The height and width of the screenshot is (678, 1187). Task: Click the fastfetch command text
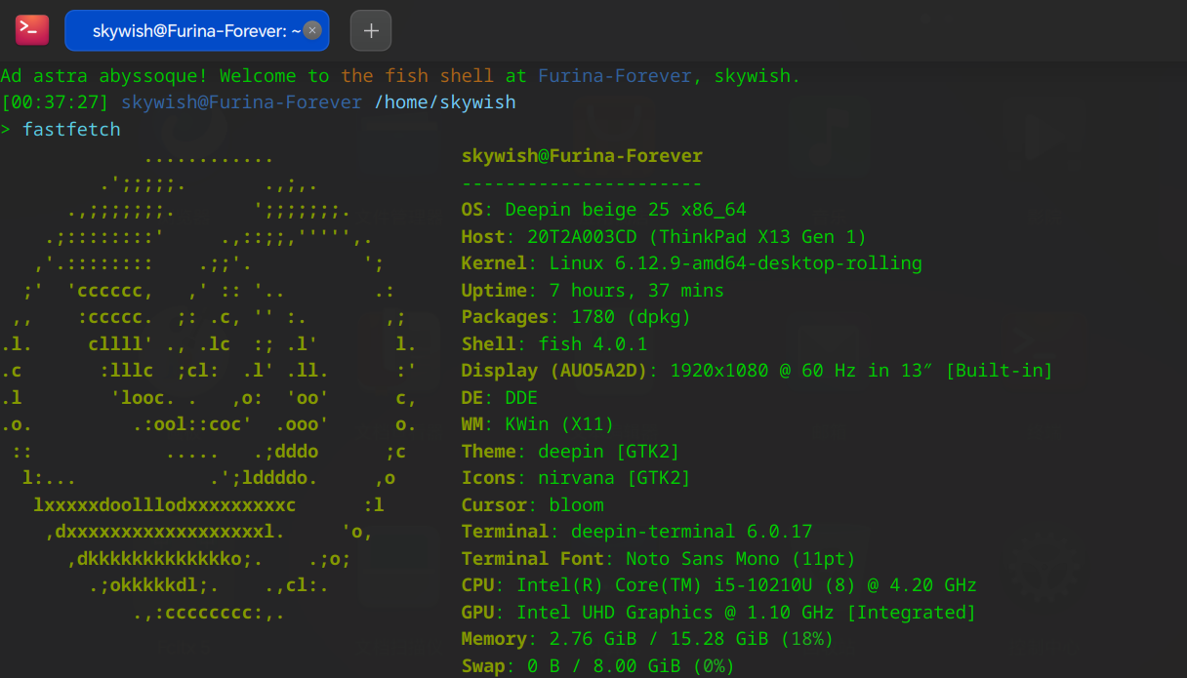coord(72,129)
